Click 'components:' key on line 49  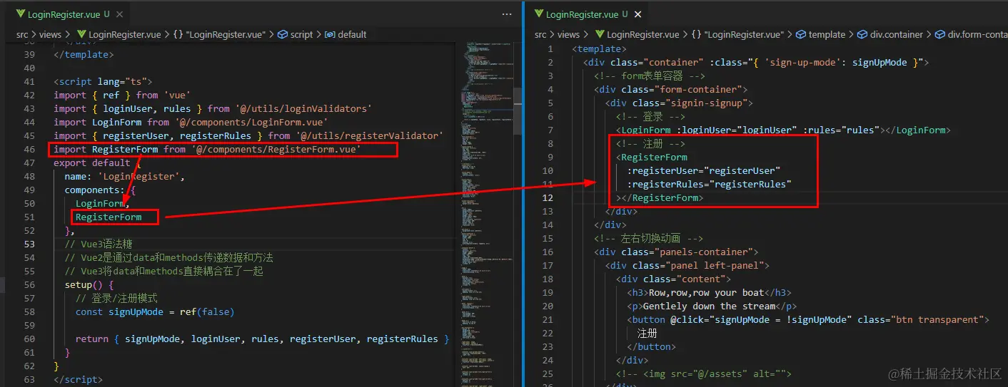pos(94,190)
